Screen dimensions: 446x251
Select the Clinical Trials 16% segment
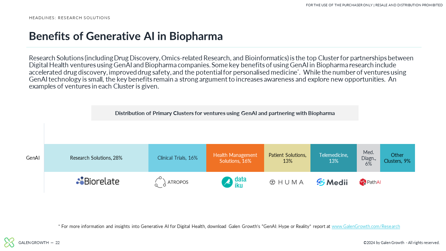(177, 158)
